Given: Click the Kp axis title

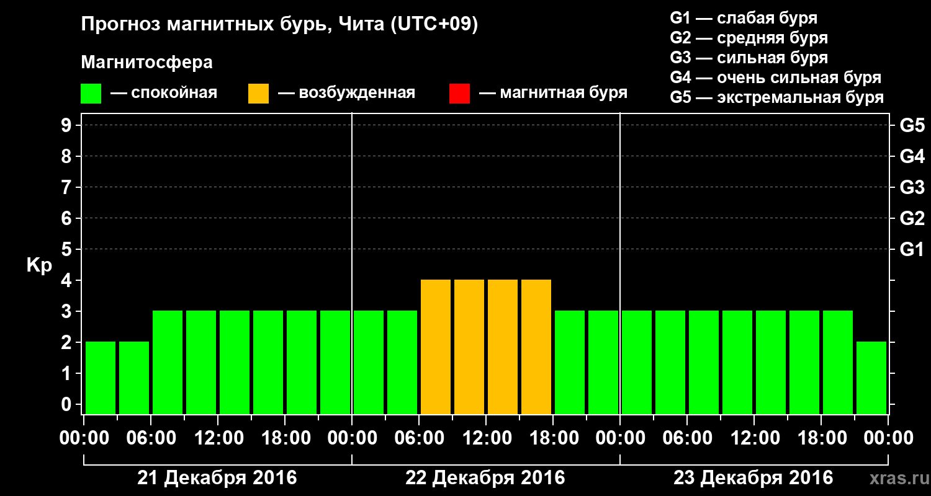Looking at the screenshot, I should pos(40,265).
